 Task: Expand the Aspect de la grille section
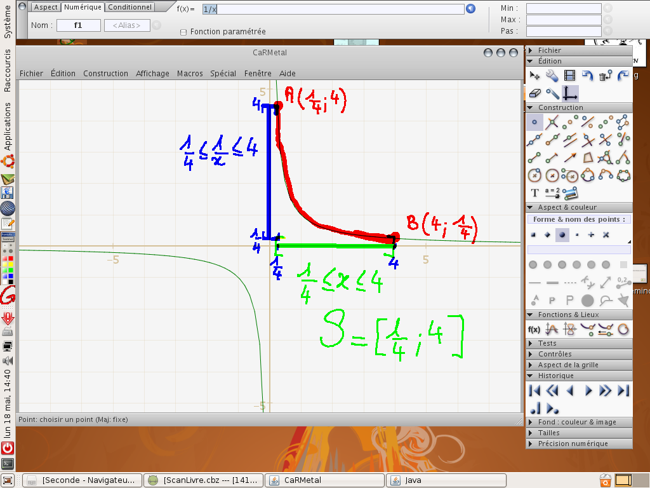click(x=567, y=365)
